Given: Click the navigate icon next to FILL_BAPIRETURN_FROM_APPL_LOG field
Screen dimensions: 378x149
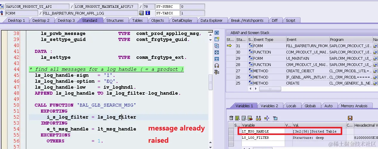Looking at the screenshot, I should [141, 13].
